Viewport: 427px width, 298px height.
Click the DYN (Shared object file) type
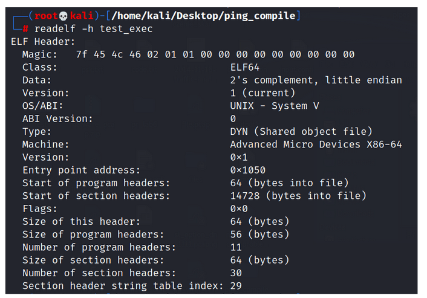301,131
